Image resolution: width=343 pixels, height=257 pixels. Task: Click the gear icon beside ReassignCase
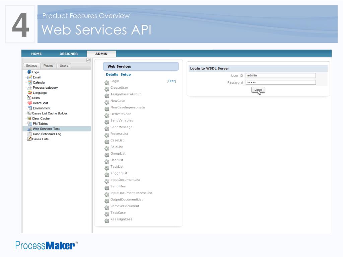pos(107,221)
